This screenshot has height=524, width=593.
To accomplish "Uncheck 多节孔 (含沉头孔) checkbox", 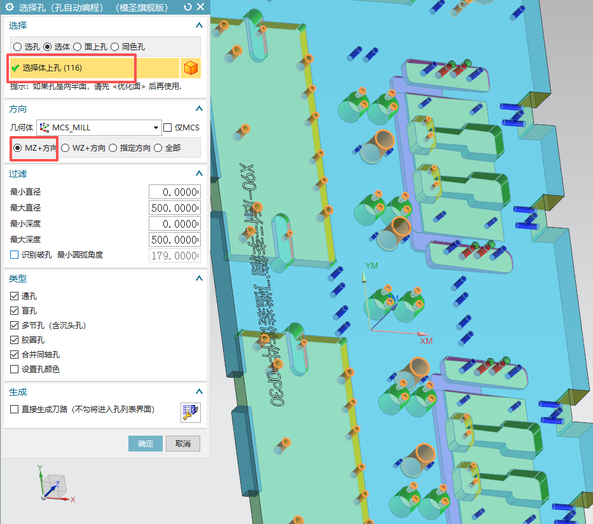I will (14, 325).
